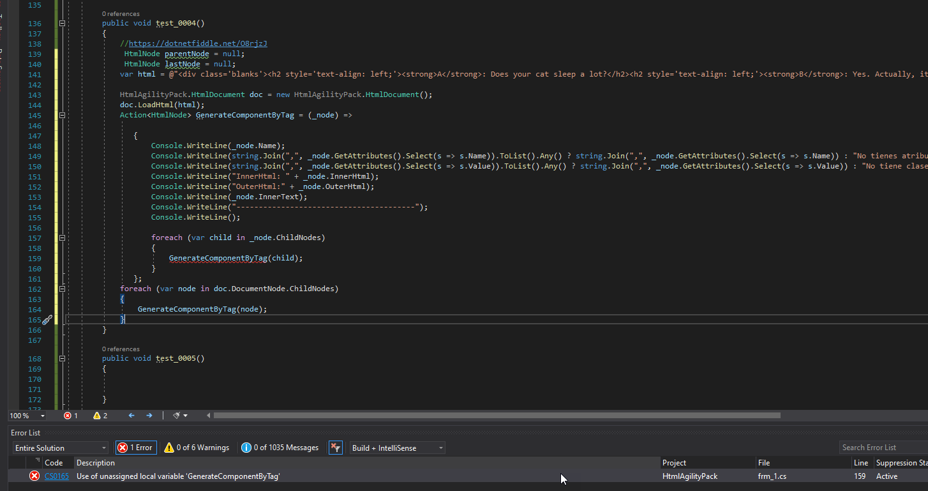The height and width of the screenshot is (491, 928).
Task: Sort errors by the Line column header
Action: (x=861, y=463)
